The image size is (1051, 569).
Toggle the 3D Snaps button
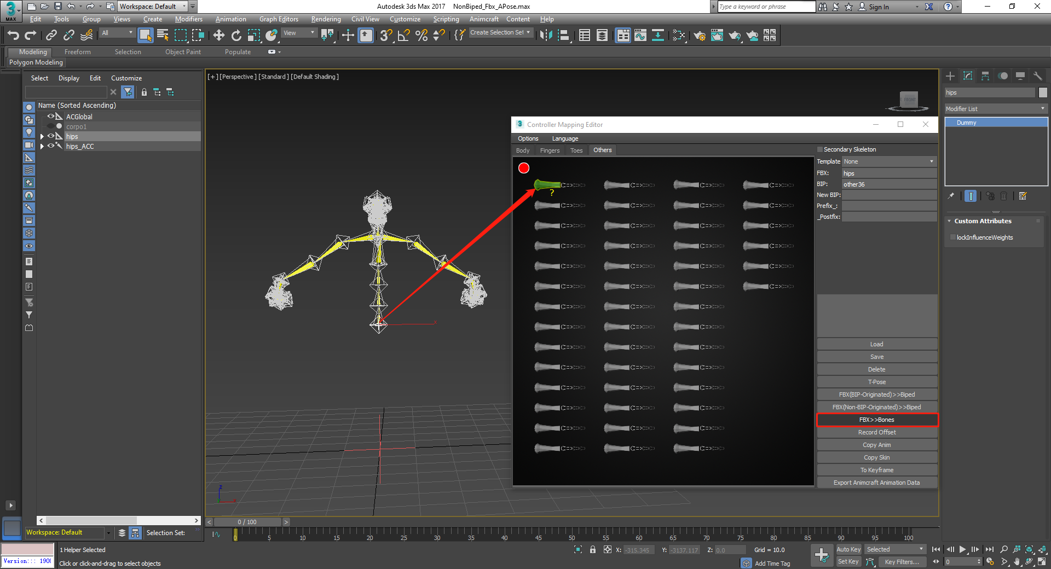[x=386, y=36]
